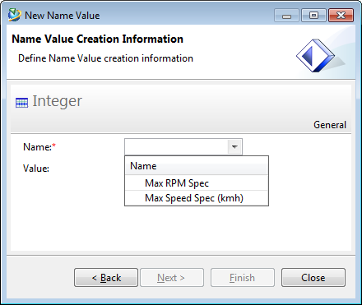
Task: Click the Name Value Creation Information heading
Action: (x=97, y=39)
